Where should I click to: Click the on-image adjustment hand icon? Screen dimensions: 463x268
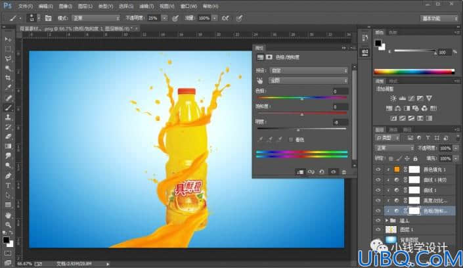click(x=260, y=81)
